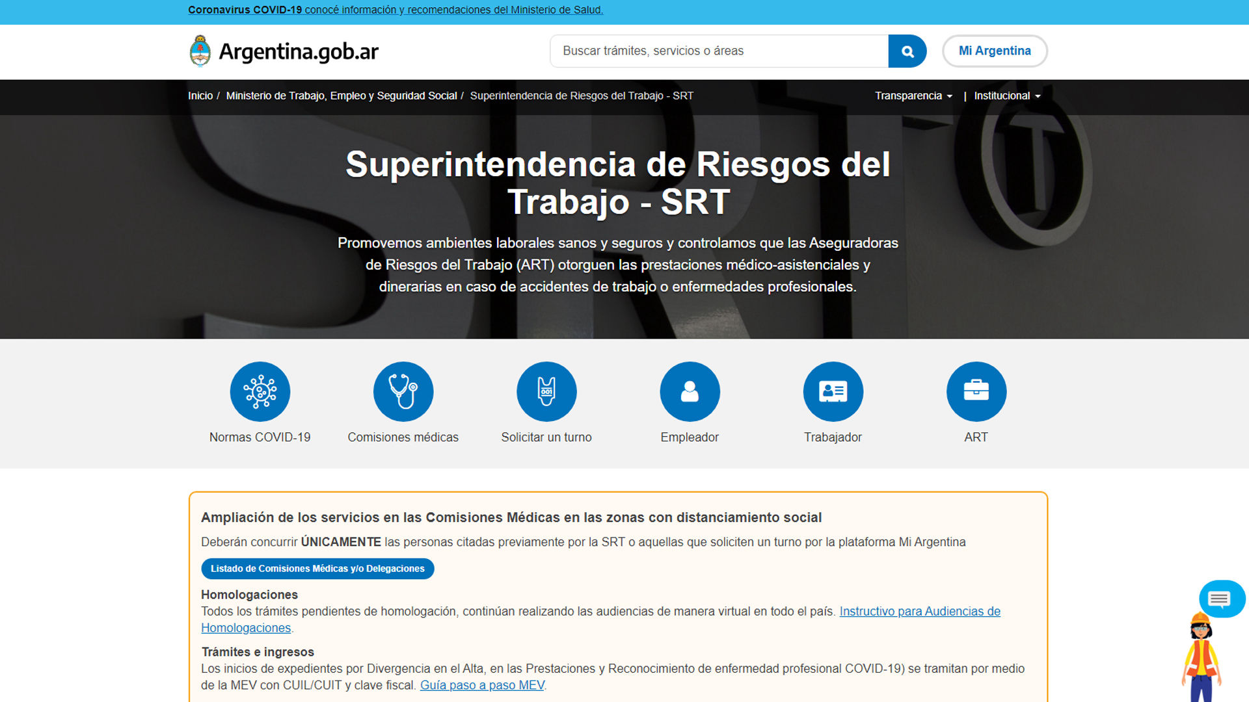Click the worker mascot with helmet
Screen dimensions: 1249x702
1201,656
